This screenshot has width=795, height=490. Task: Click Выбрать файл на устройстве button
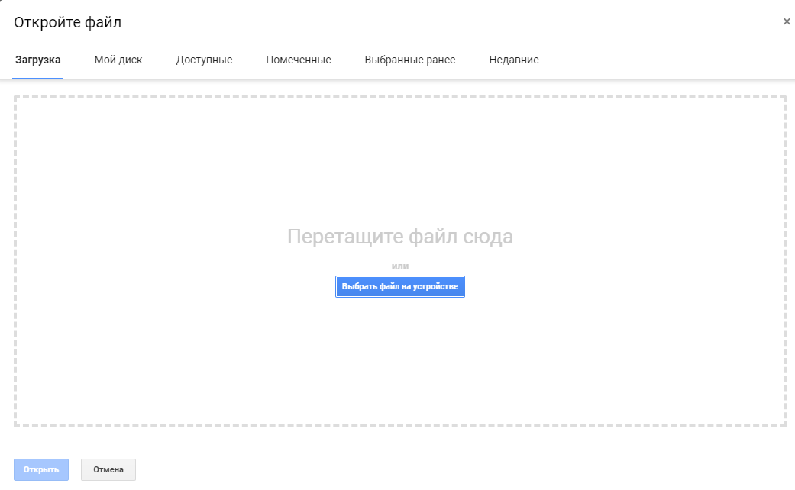tap(400, 286)
